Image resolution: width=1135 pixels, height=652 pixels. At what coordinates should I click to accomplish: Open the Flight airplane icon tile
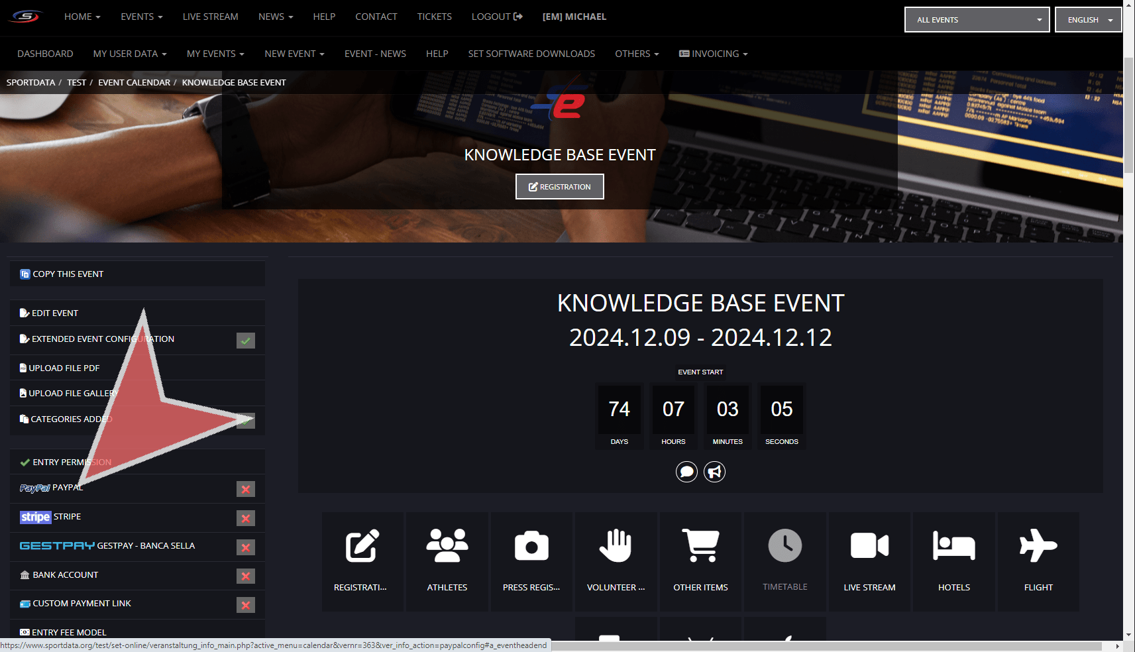point(1038,547)
